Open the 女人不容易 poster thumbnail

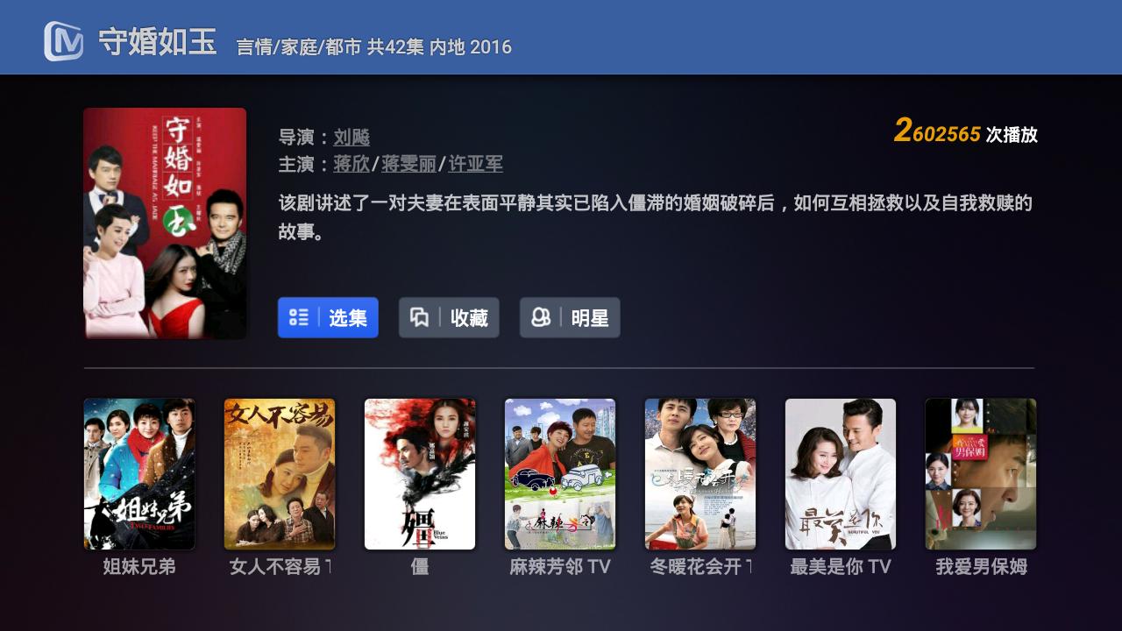tap(280, 474)
